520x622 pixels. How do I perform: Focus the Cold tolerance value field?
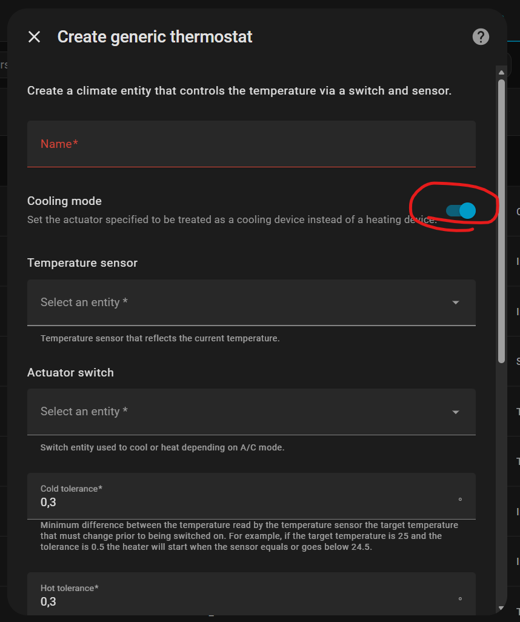pyautogui.click(x=242, y=502)
